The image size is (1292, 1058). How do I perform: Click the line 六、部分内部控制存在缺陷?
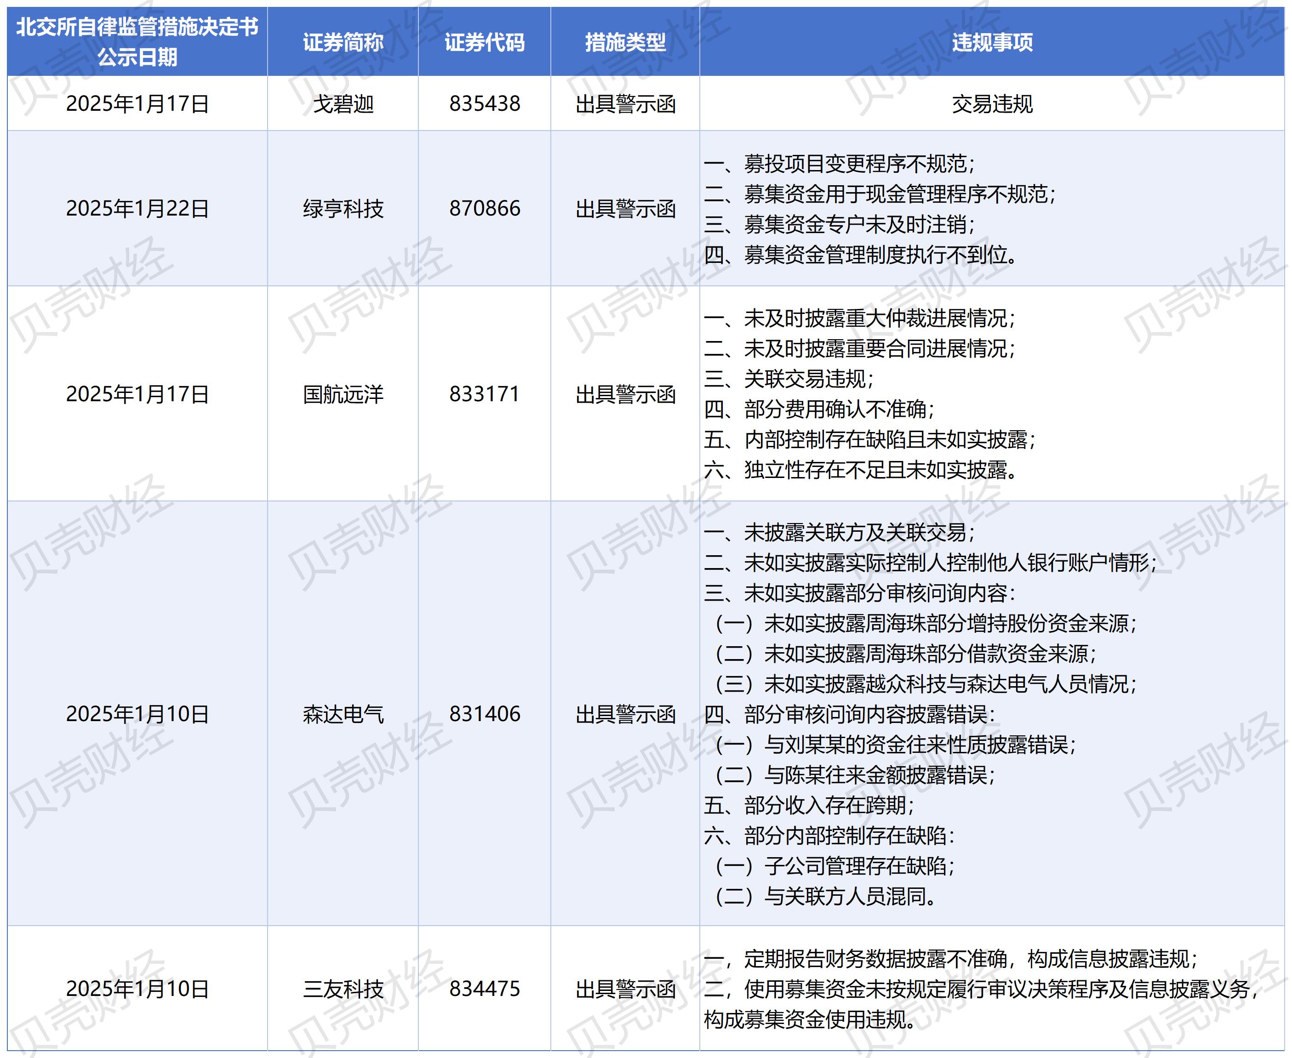tap(829, 836)
